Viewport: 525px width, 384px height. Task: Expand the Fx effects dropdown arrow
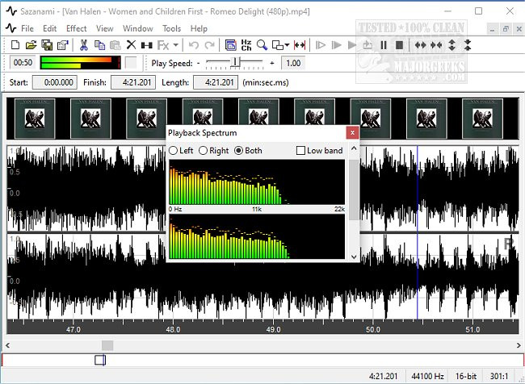(178, 45)
